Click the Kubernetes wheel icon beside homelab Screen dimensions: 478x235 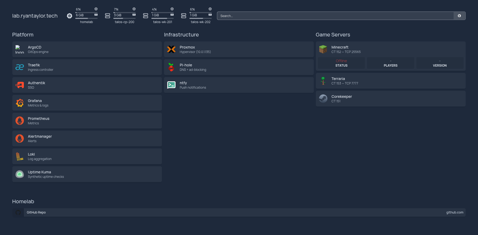pos(70,16)
